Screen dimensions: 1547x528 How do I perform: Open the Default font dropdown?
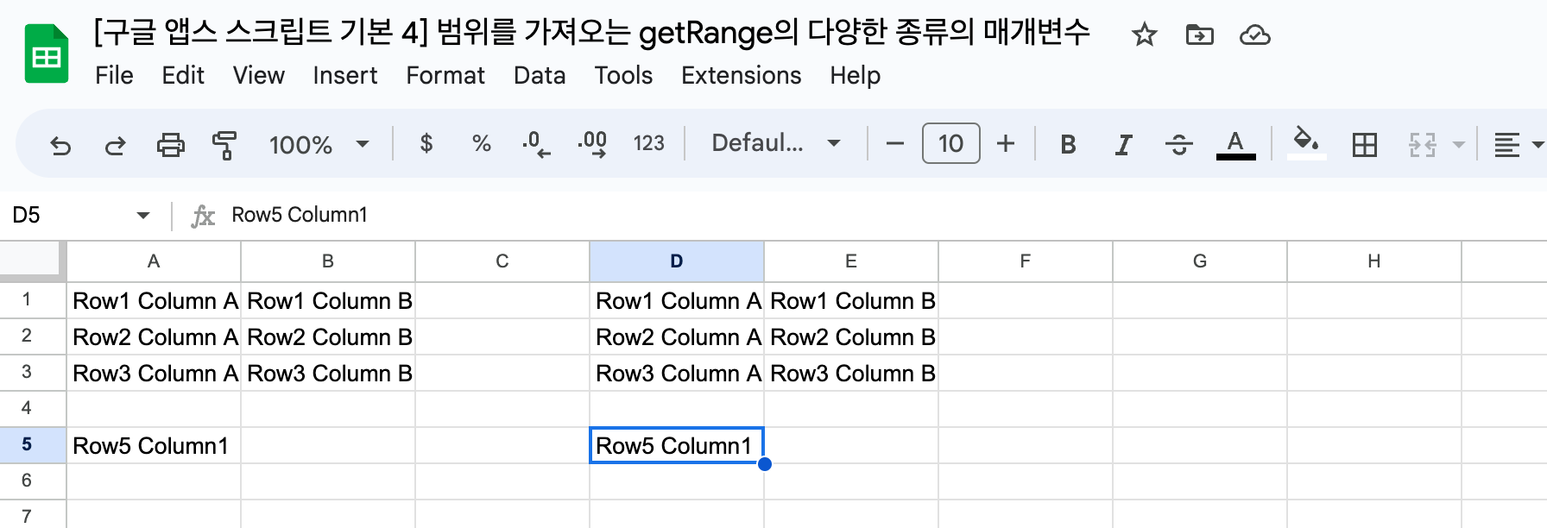(775, 143)
